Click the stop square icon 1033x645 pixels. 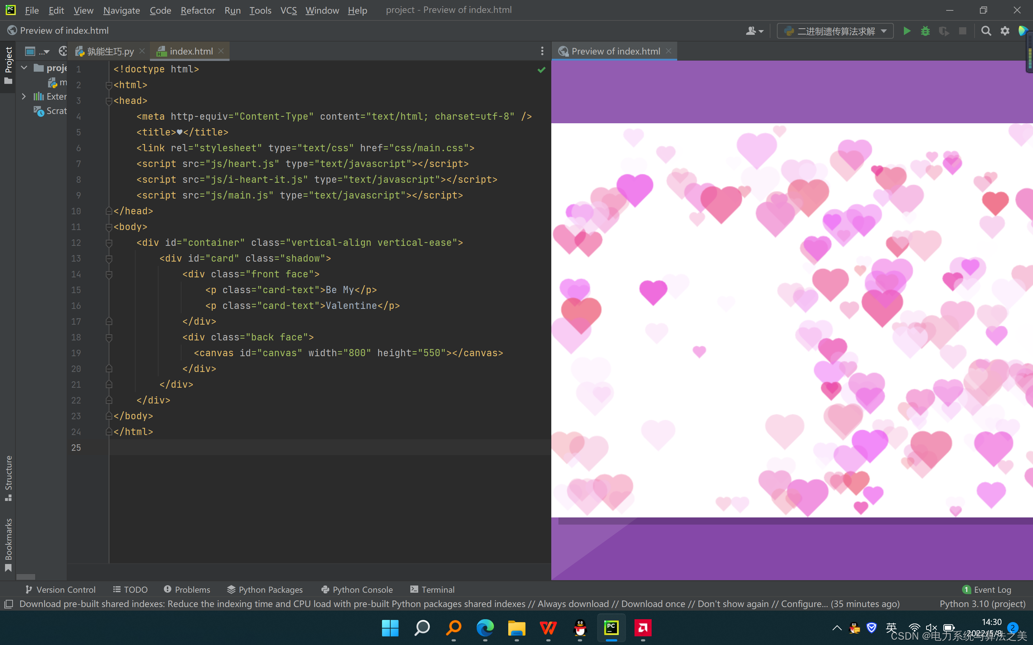click(963, 31)
